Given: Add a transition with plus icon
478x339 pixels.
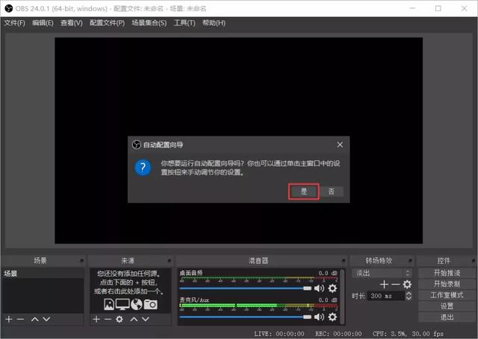Looking at the screenshot, I should coord(384,285).
